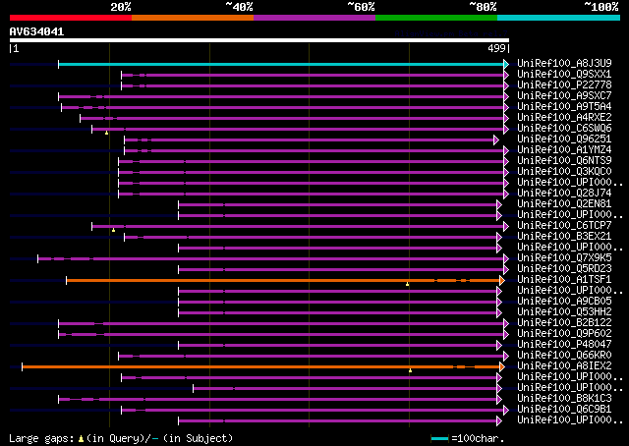Click the orange alignment bar for A8IEX2
Image resolution: width=629 pixels, height=446 pixels.
coord(260,367)
